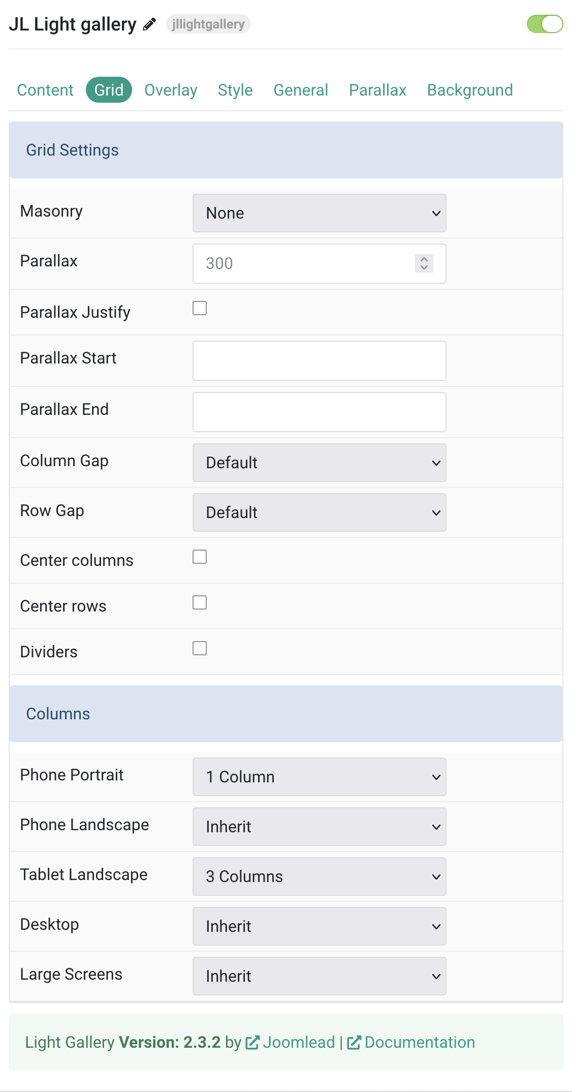Tick the Dividers checkbox
Image resolution: width=572 pixels, height=1092 pixels.
(x=200, y=648)
